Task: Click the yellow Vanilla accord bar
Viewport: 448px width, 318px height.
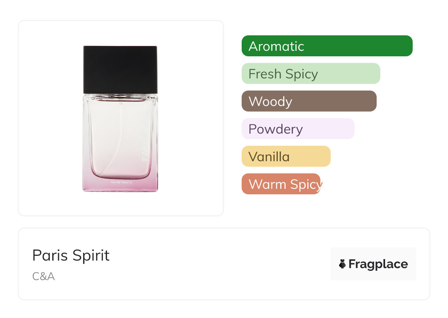Action: (286, 156)
